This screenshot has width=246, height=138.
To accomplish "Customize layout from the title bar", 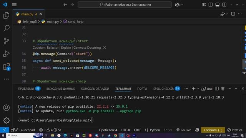I will 204,5.
